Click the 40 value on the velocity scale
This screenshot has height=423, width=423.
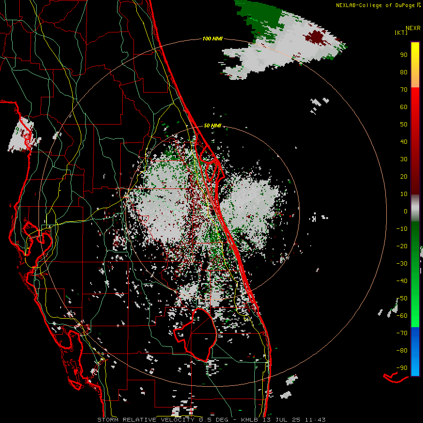pos(404,142)
